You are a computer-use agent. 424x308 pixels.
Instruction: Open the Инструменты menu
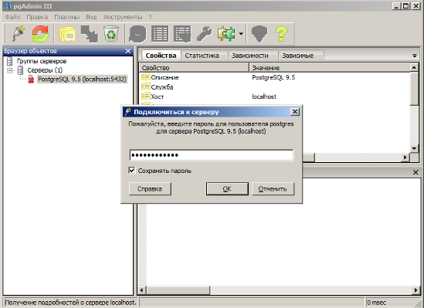(x=123, y=17)
